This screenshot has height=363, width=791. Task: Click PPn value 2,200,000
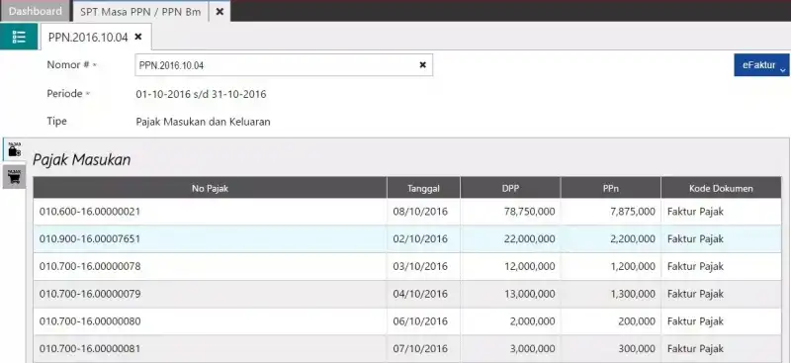point(633,238)
